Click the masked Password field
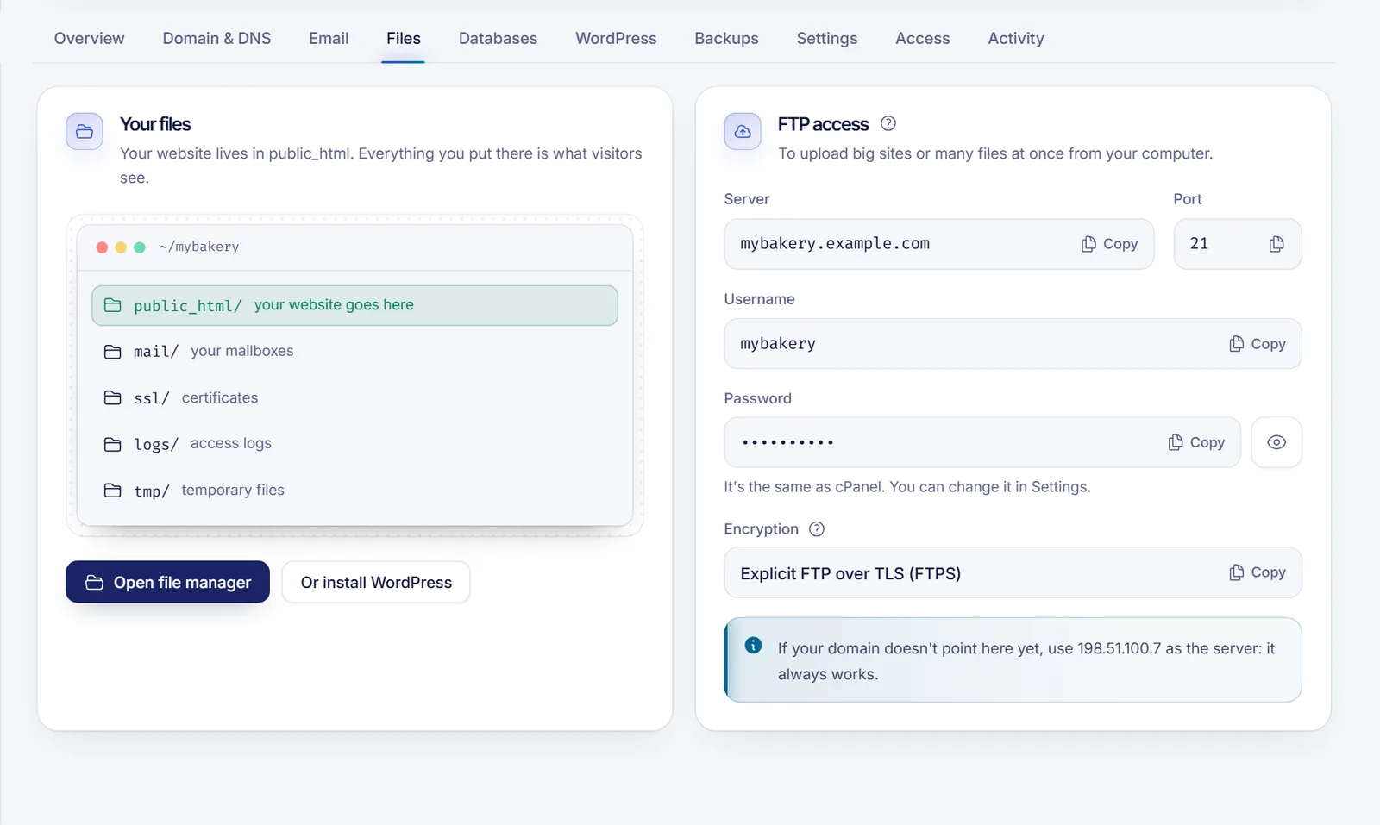This screenshot has height=825, width=1380. [x=982, y=442]
